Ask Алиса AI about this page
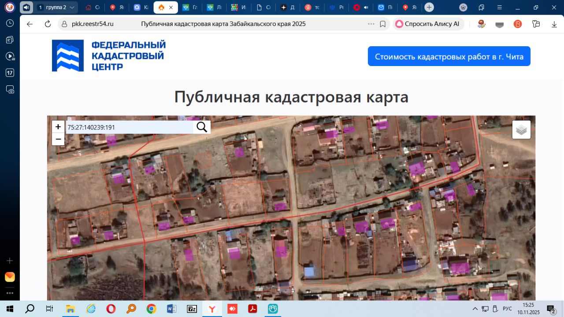The height and width of the screenshot is (317, 564). (x=427, y=24)
